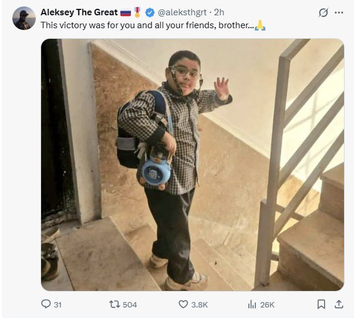Click the 2h timestamp of the post
The height and width of the screenshot is (318, 354).
pos(219,12)
